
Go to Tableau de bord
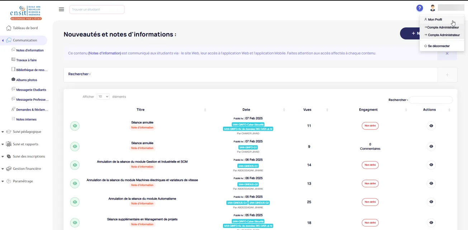click(25, 28)
